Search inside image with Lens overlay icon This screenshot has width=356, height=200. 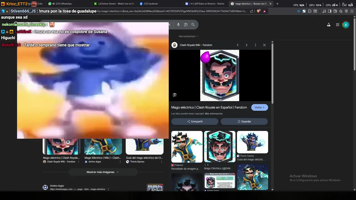175,95
